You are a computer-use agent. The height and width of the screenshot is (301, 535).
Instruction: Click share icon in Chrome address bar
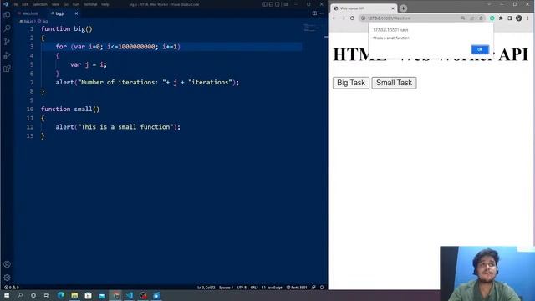(471, 18)
